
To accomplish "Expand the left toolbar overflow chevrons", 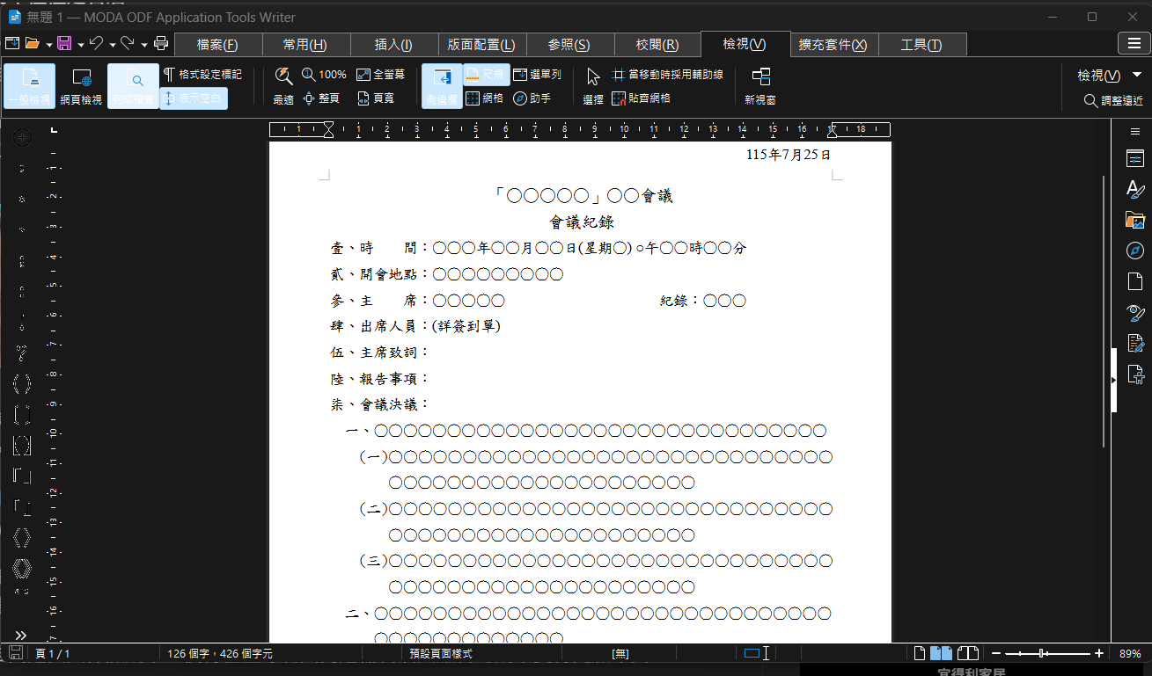I will pos(21,635).
